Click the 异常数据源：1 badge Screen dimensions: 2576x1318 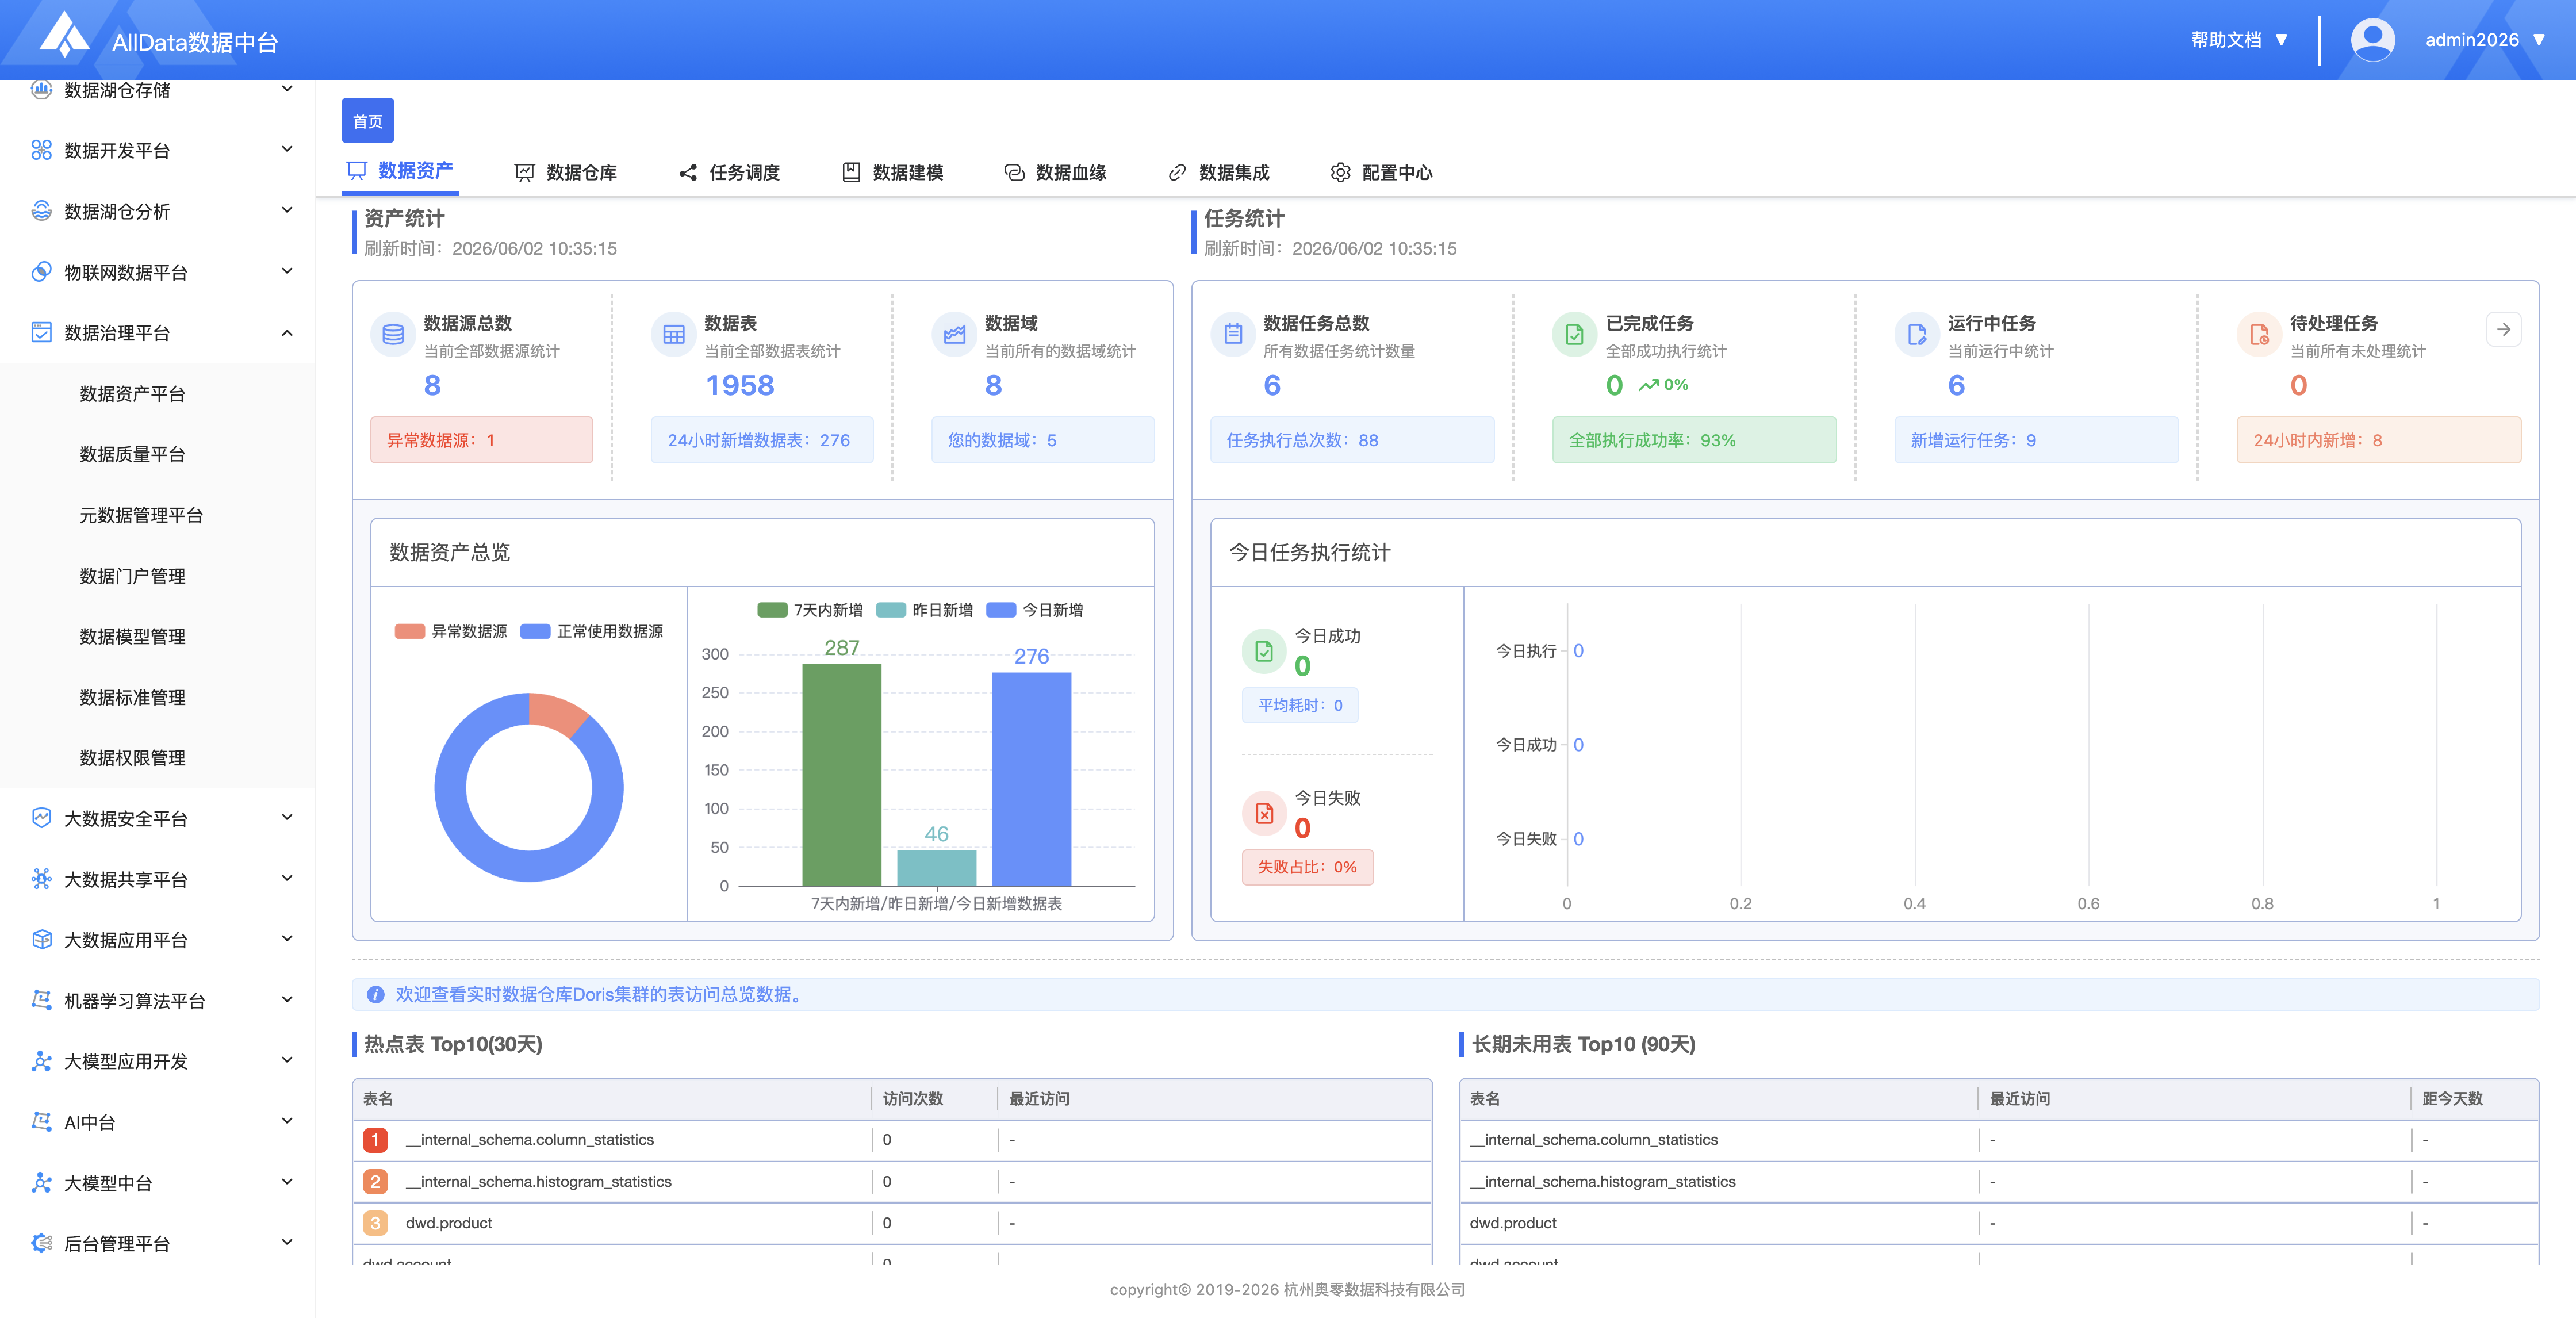point(481,440)
